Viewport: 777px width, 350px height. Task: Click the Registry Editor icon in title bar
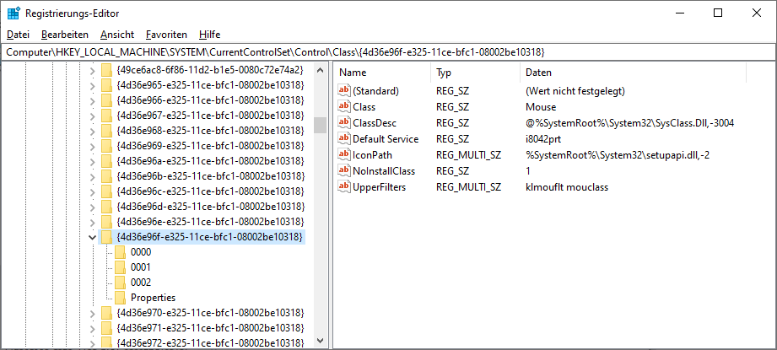(x=13, y=13)
